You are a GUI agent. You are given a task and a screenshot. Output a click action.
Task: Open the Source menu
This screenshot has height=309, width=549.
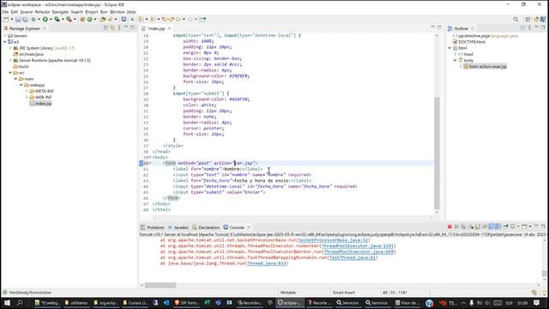point(27,12)
